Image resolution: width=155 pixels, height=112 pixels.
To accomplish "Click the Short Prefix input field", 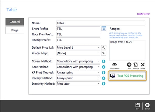I will click(x=78, y=29).
